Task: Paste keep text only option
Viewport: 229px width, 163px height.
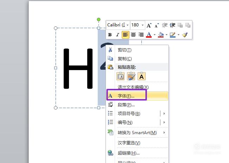Action: [141, 76]
